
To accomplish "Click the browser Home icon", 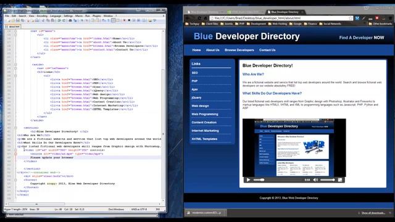I will (206, 18).
